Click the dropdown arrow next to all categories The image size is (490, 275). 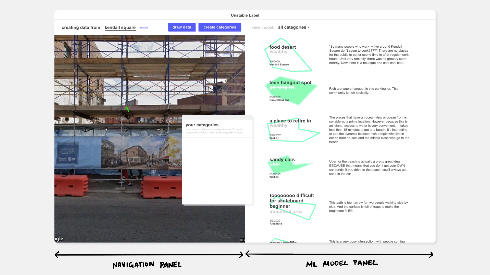tap(309, 28)
